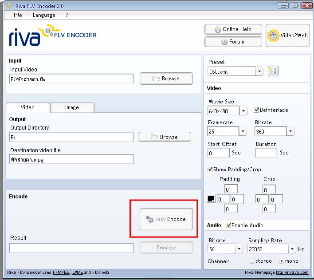Expand the video Bitrate dropdown
The image size is (314, 280).
290,131
